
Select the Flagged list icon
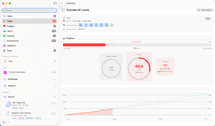4,26
